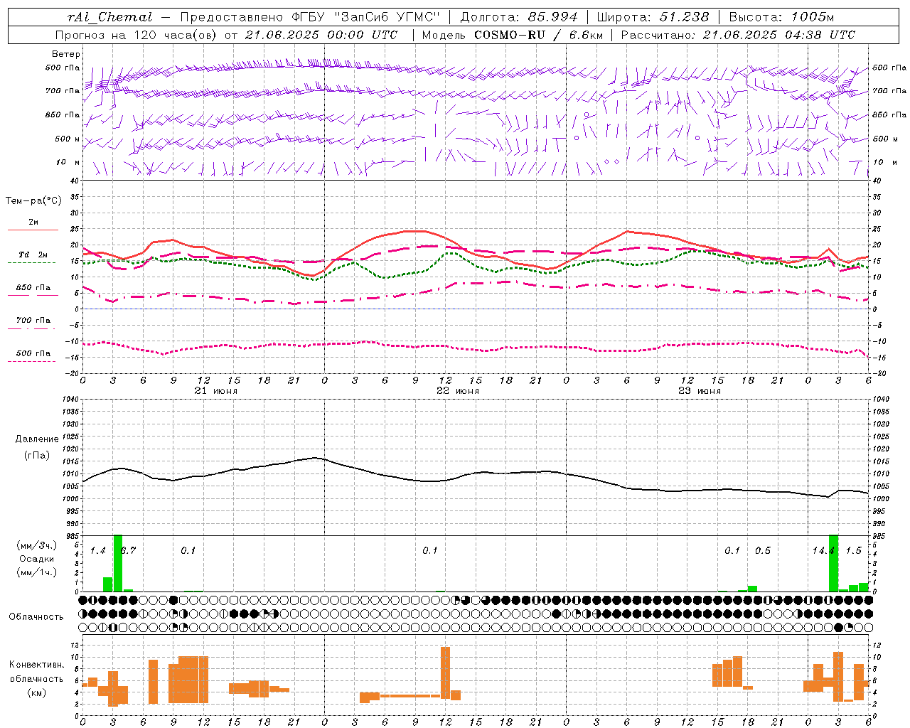Click the Тем-ра(°C) temperature axis title

33,201
